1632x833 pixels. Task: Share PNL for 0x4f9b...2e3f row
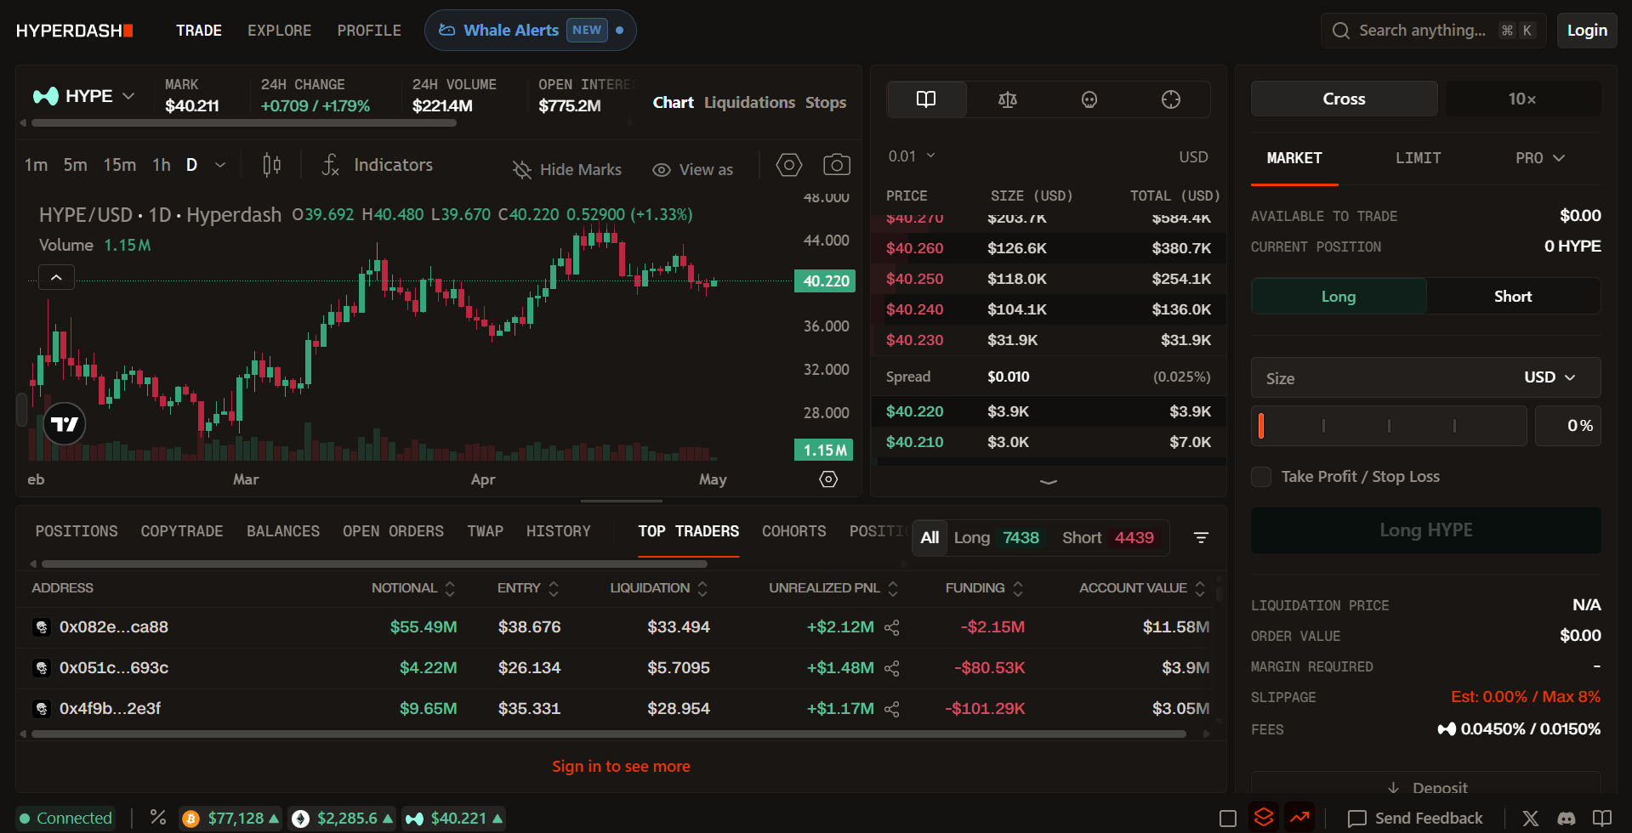(892, 709)
